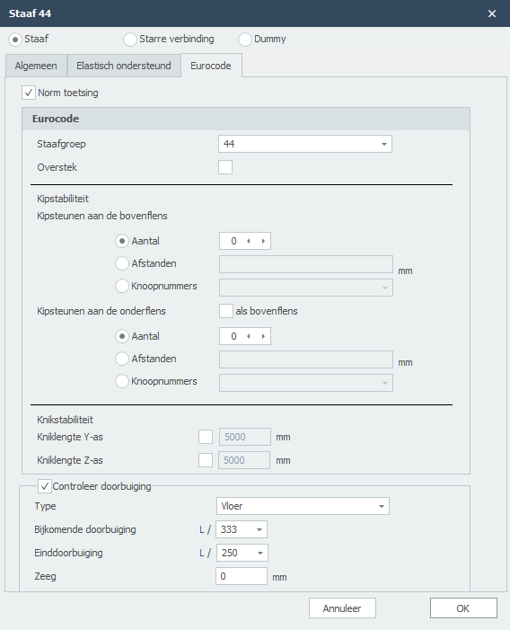Screen dimensions: 510x630
Task: Close the Staaf 44 dialog
Action: pyautogui.click(x=492, y=13)
